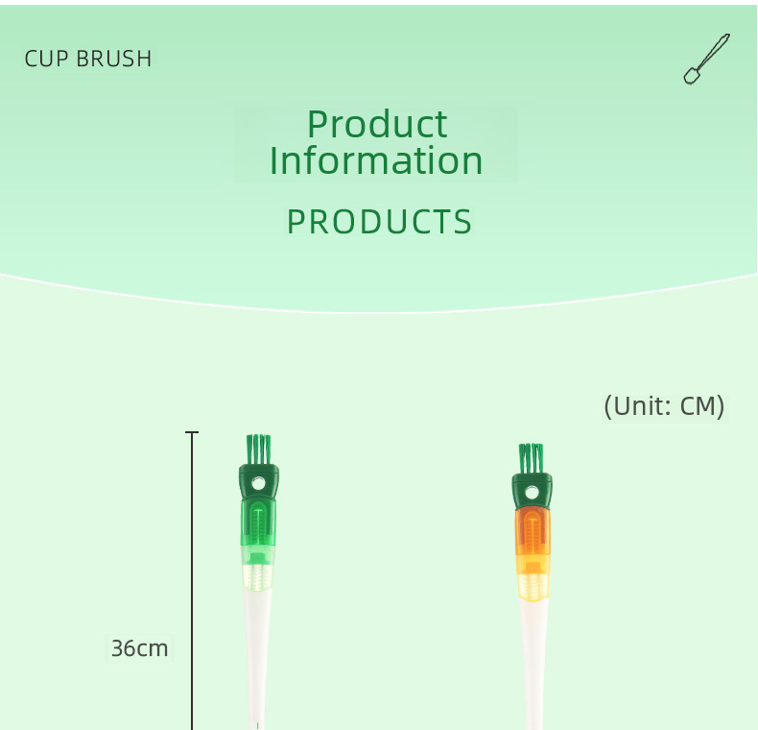Viewport: 758px width, 730px height.
Task: Click the white handle of green brush
Action: click(x=257, y=658)
